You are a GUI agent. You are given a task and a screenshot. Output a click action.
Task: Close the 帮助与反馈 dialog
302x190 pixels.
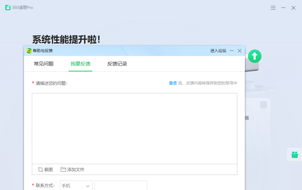pyautogui.click(x=240, y=51)
